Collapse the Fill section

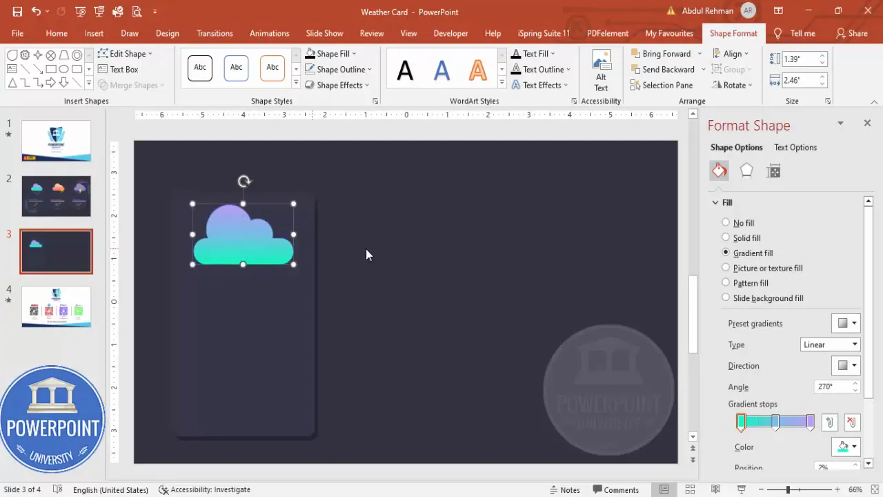[x=715, y=202]
